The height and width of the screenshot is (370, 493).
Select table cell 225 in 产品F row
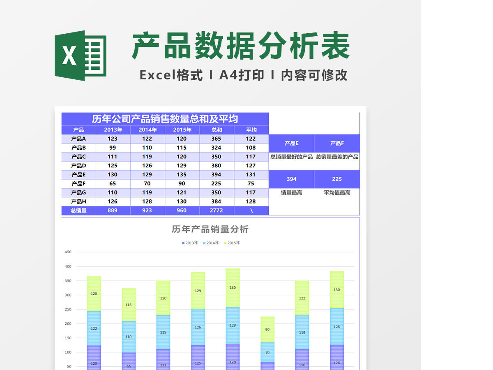217,184
